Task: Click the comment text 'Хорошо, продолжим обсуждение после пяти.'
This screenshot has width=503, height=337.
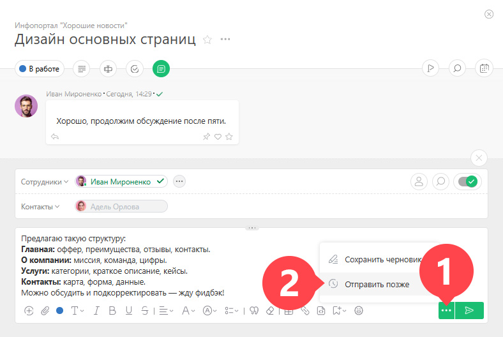Action: (x=141, y=121)
